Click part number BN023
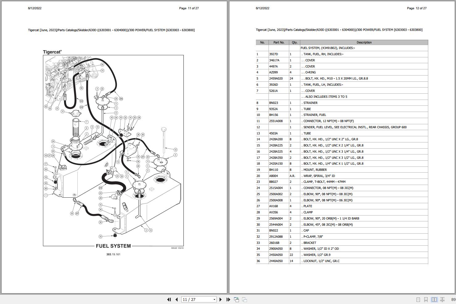This screenshot has height=304, width=456. [x=273, y=103]
